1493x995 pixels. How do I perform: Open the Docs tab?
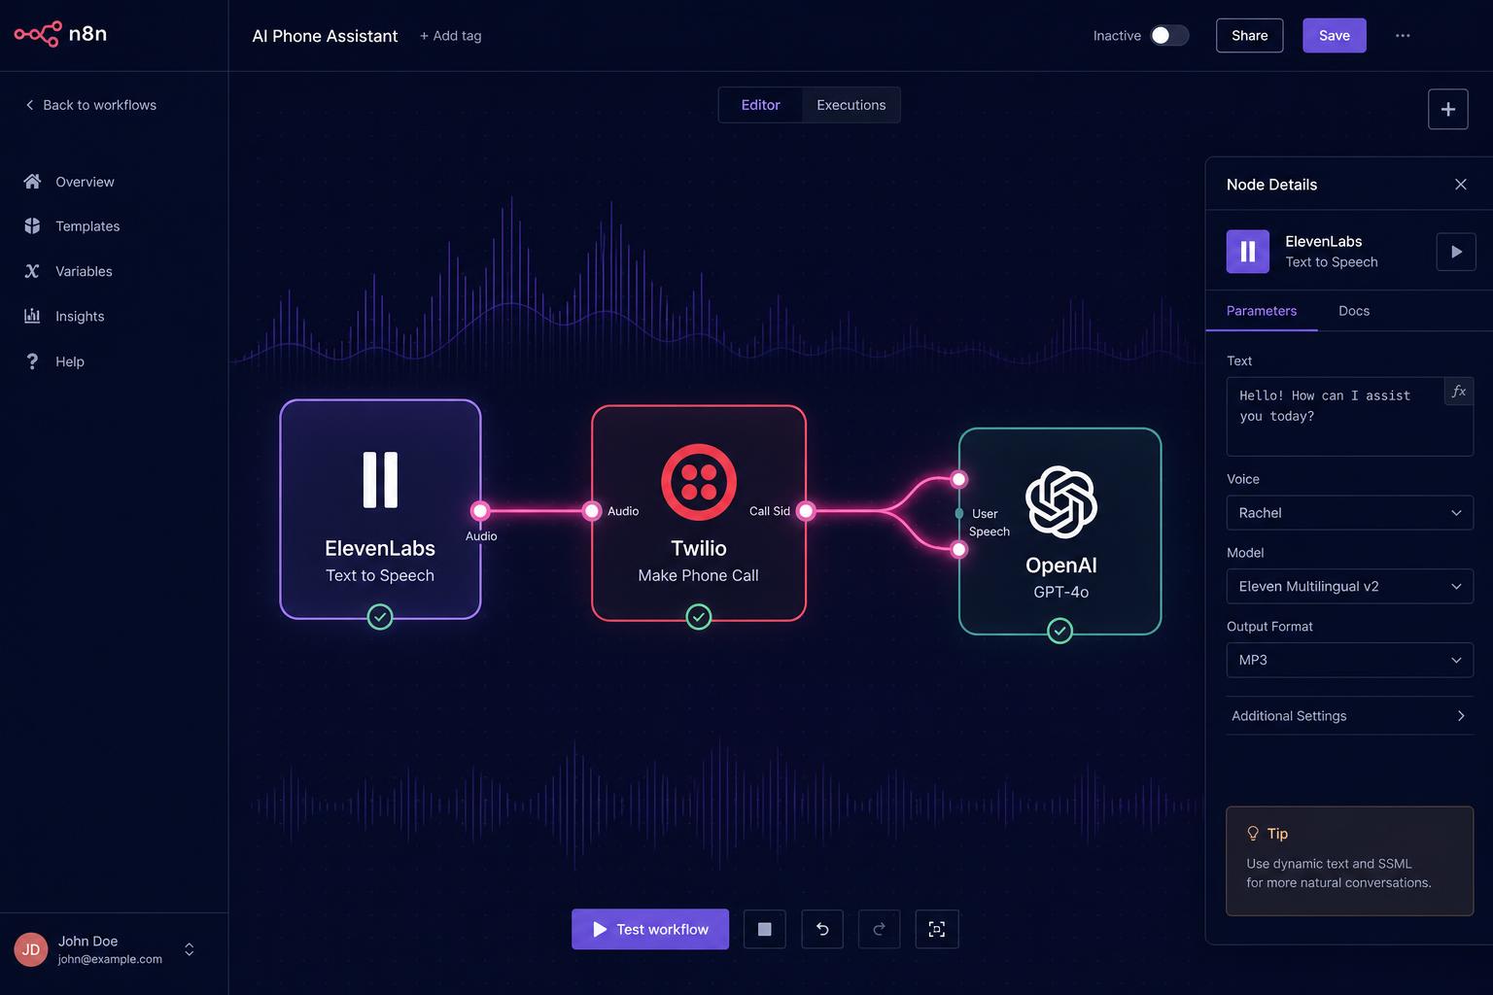[1353, 311]
